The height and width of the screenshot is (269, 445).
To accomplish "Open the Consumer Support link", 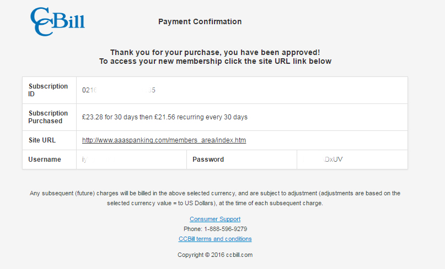I will point(215,219).
